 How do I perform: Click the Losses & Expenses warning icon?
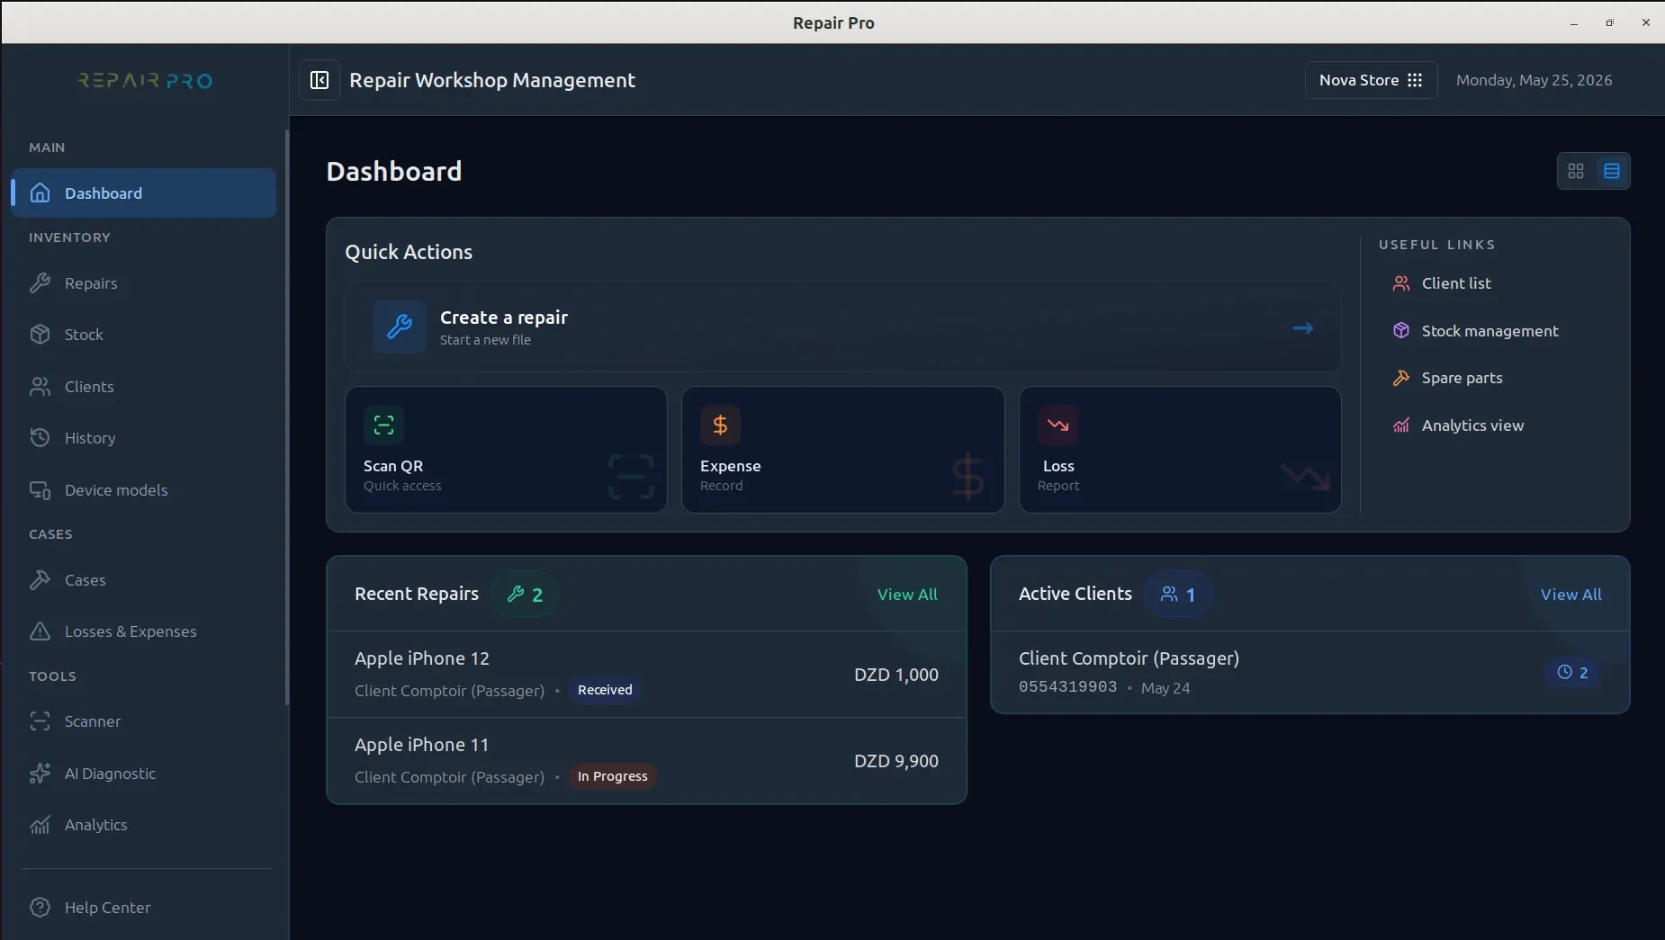point(40,631)
